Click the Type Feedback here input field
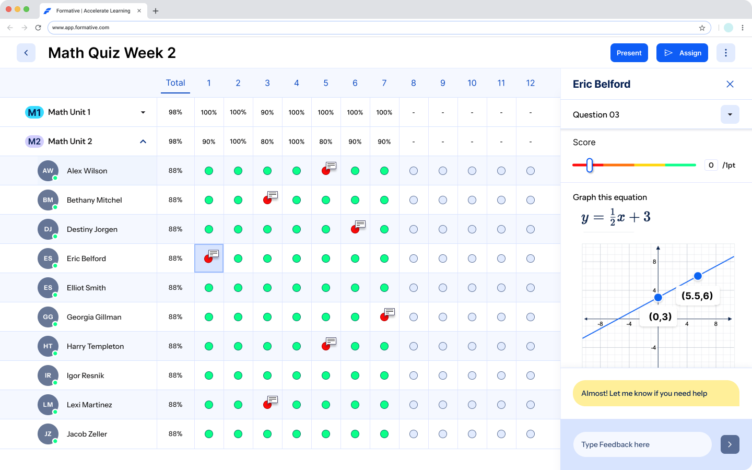Viewport: 752px width, 470px height. tap(642, 444)
